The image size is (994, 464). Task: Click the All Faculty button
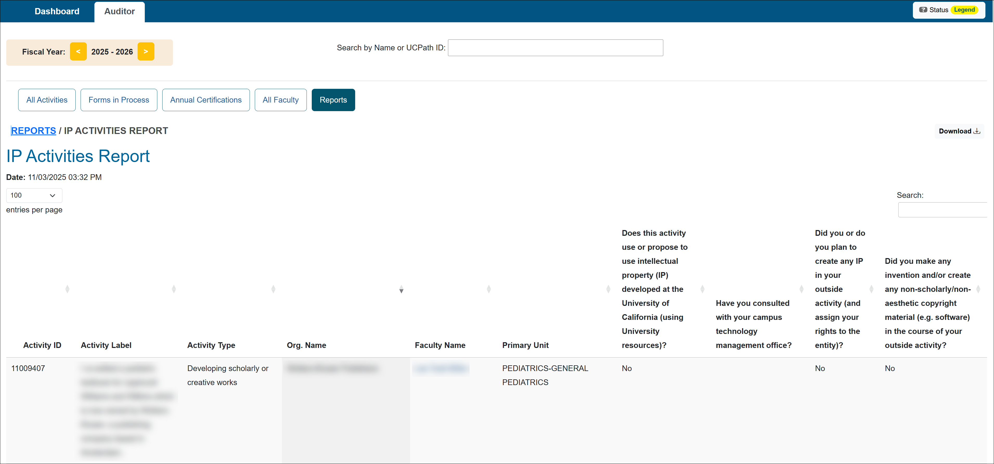[281, 99]
